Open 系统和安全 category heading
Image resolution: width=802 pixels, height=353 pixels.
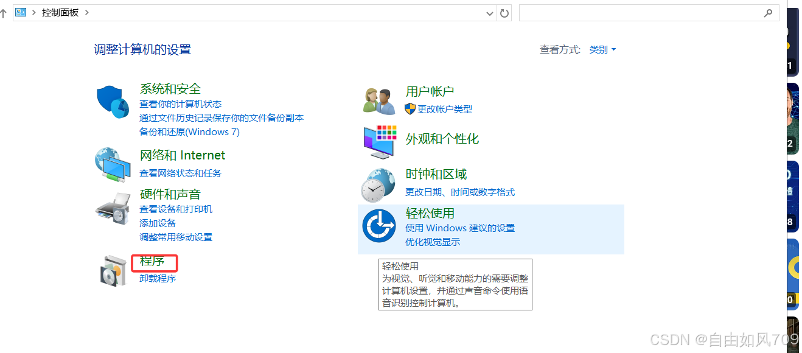pos(170,89)
